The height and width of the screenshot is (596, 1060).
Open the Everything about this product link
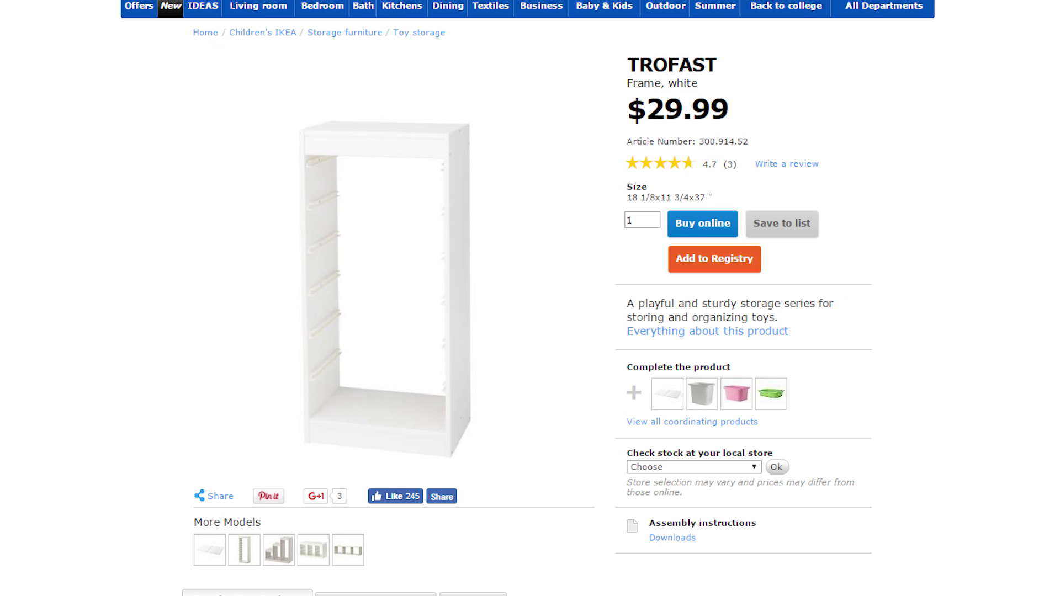click(707, 331)
